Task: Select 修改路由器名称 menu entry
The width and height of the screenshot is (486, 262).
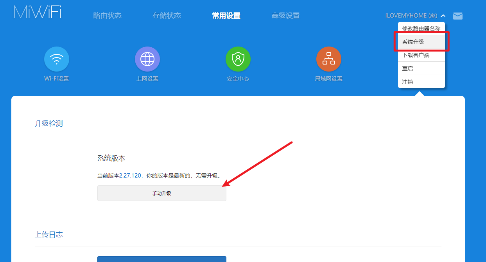Action: 421,28
